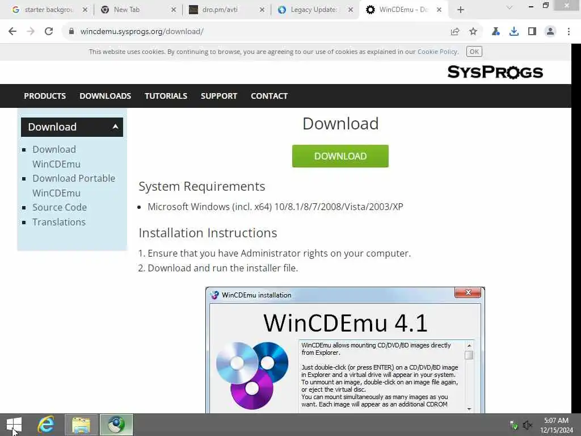Share this page icon
581x436 pixels.
coord(455,32)
